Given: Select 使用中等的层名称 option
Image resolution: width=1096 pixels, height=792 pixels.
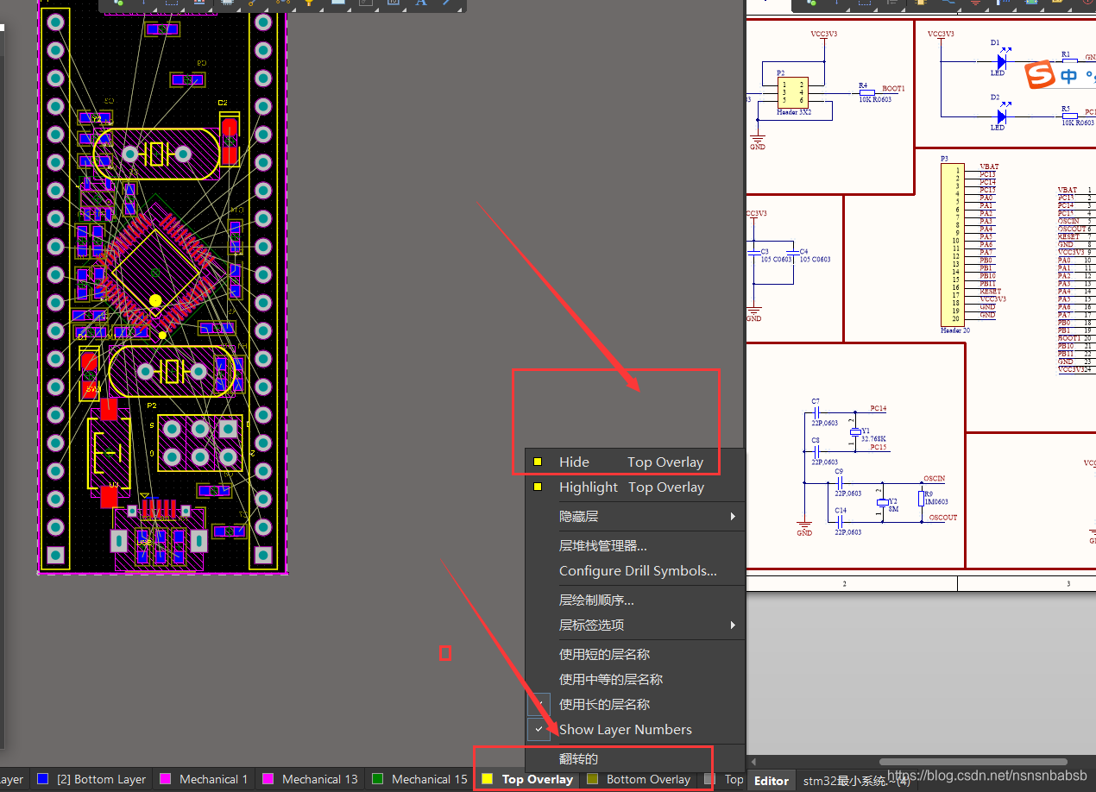Looking at the screenshot, I should click(x=635, y=679).
